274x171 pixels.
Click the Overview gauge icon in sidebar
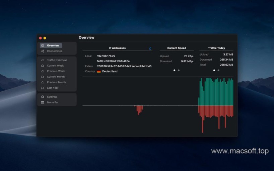pos(43,46)
